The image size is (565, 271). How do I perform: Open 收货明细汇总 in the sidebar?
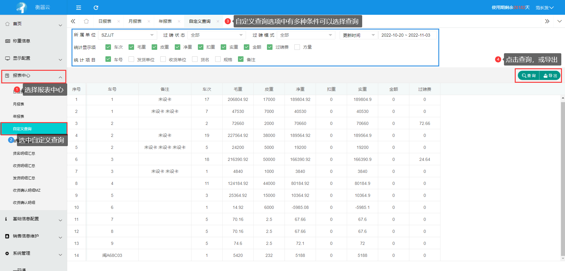pyautogui.click(x=24, y=166)
